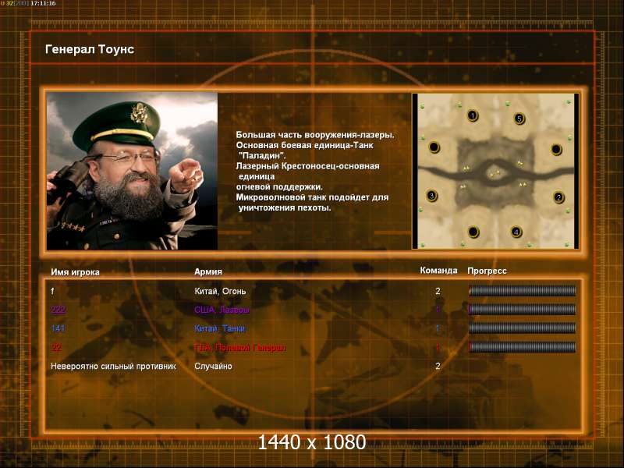Click team number 2 in player f's row

[438, 291]
